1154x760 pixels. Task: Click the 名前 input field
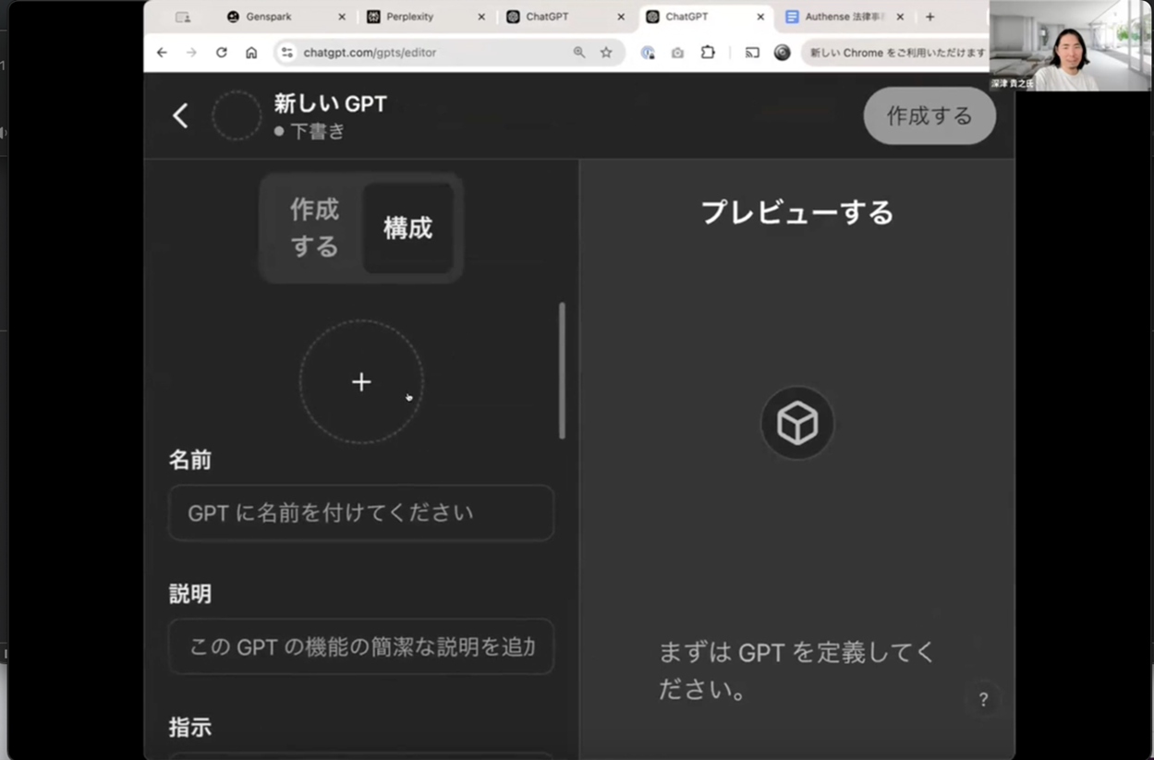(x=361, y=513)
